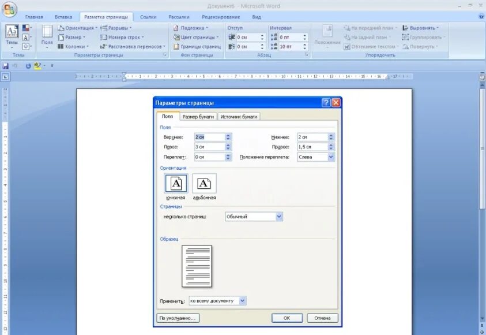Open Абзац paragraph dialog launcher
Screen dimensions: 486x335
click(307, 55)
